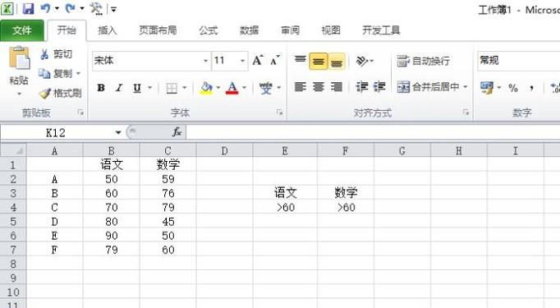This screenshot has height=308, width=560.
Task: Switch to the 页面布局 Page Layout tab
Action: coord(158,30)
